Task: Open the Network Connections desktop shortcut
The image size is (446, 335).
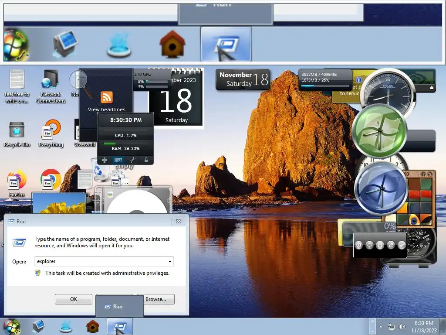Action: point(51,86)
